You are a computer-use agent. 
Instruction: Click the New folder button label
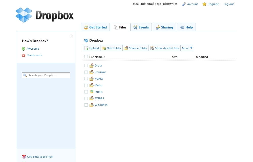click(114, 48)
